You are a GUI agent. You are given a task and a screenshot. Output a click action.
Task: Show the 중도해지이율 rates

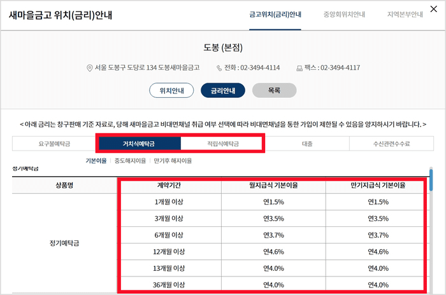click(130, 161)
